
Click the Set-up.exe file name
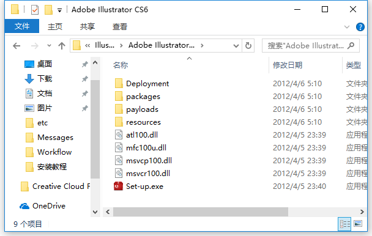click(x=145, y=186)
